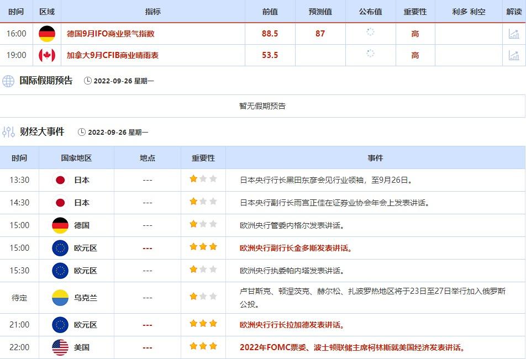Click the German flag in the 16:00 row
This screenshot has width=526, height=359.
click(x=47, y=34)
